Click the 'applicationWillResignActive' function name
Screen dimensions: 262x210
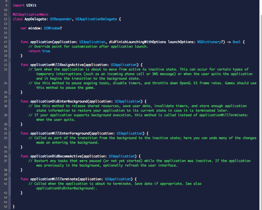tap(57, 65)
